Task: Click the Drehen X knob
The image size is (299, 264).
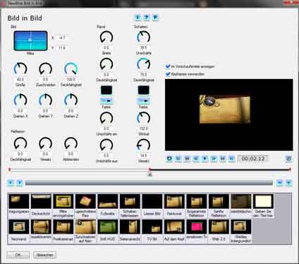Action: pyautogui.click(x=20, y=100)
